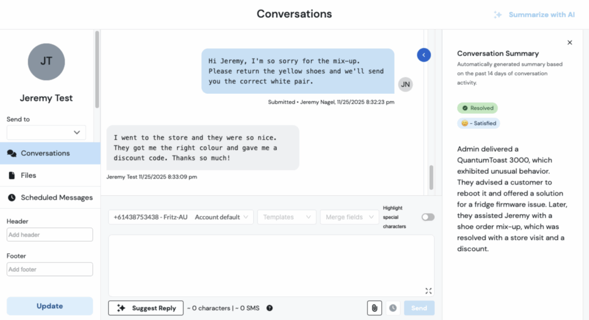
Task: Open the sender number Account default dropdown
Action: click(181, 217)
